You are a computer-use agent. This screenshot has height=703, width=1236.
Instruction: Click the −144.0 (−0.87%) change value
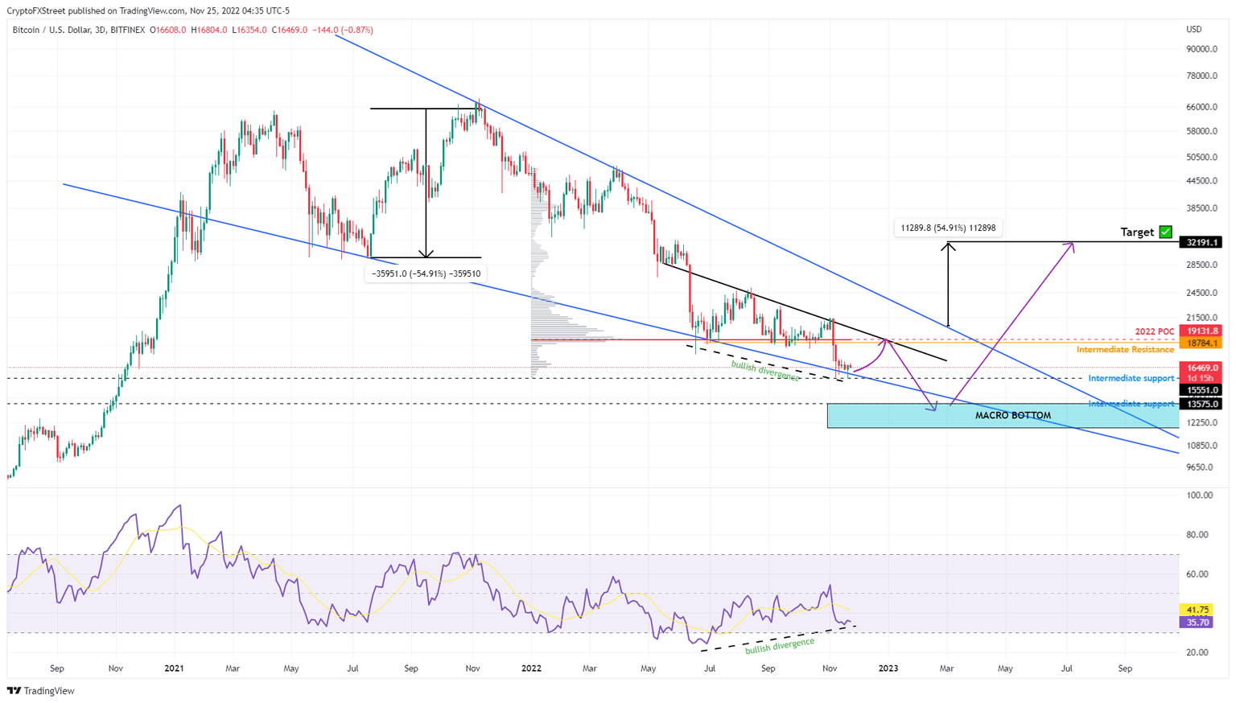(343, 30)
